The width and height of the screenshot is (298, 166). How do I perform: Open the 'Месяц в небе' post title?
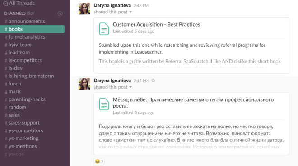193,103
